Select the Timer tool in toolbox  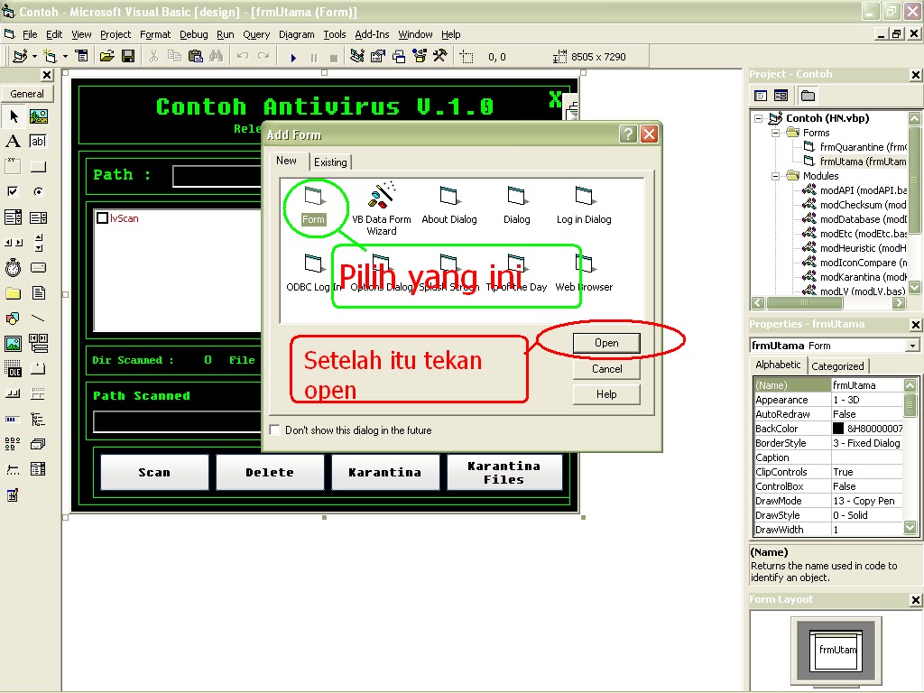(x=14, y=267)
